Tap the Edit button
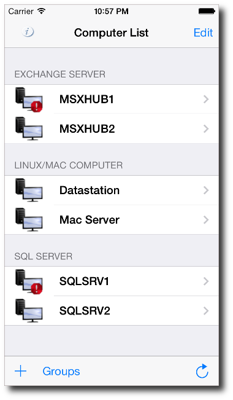The width and height of the screenshot is (233, 400). 203,33
